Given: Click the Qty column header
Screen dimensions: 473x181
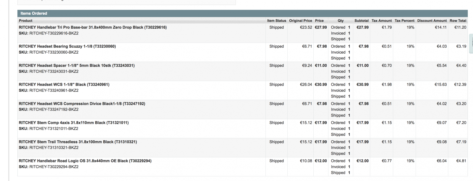Looking at the screenshot, I should pyautogui.click(x=341, y=21).
